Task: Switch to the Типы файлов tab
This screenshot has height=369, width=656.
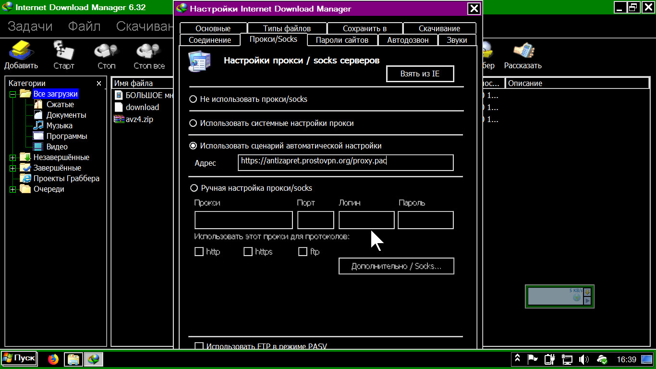Action: point(287,28)
